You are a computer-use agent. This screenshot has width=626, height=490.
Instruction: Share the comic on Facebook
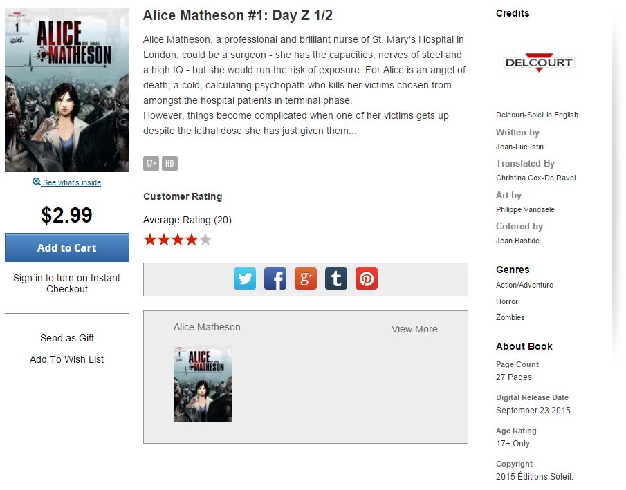click(275, 279)
